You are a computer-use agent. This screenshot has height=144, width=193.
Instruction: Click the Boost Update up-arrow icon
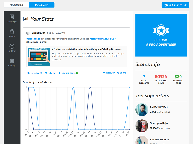[x=60, y=73]
